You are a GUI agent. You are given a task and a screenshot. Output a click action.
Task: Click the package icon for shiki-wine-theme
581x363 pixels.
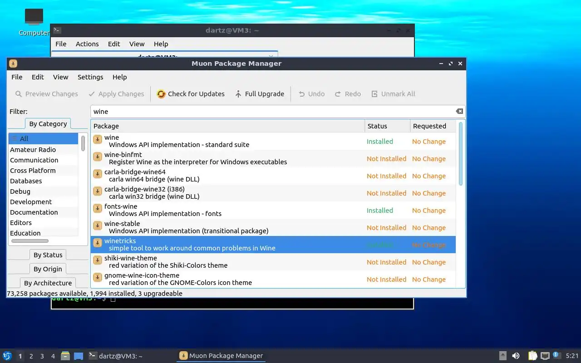pyautogui.click(x=97, y=260)
